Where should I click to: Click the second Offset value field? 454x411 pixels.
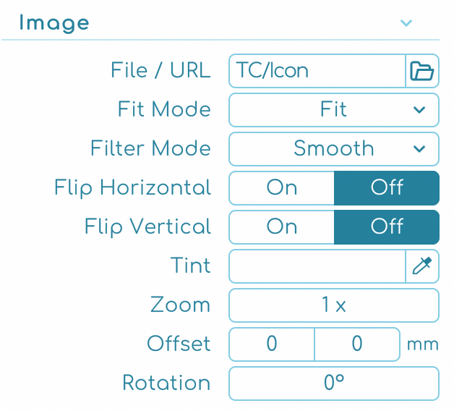coord(357,344)
